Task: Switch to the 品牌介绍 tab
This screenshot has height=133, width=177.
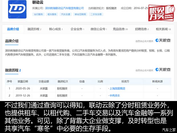Action: point(13,29)
